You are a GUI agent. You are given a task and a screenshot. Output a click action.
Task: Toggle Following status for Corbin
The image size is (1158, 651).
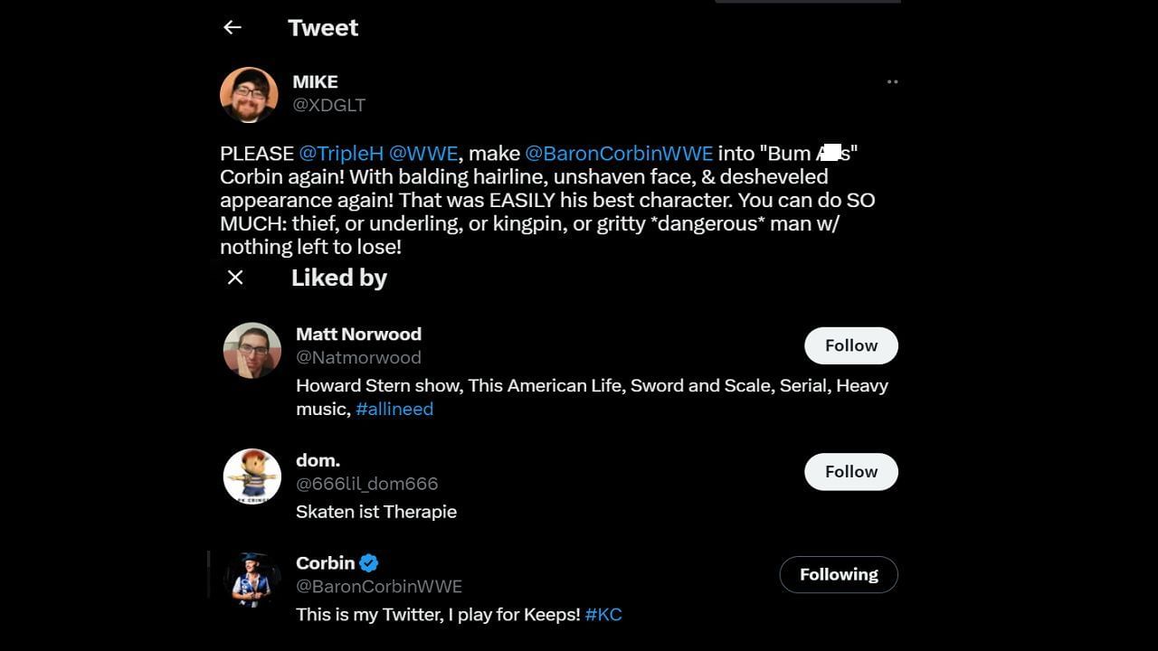click(838, 575)
